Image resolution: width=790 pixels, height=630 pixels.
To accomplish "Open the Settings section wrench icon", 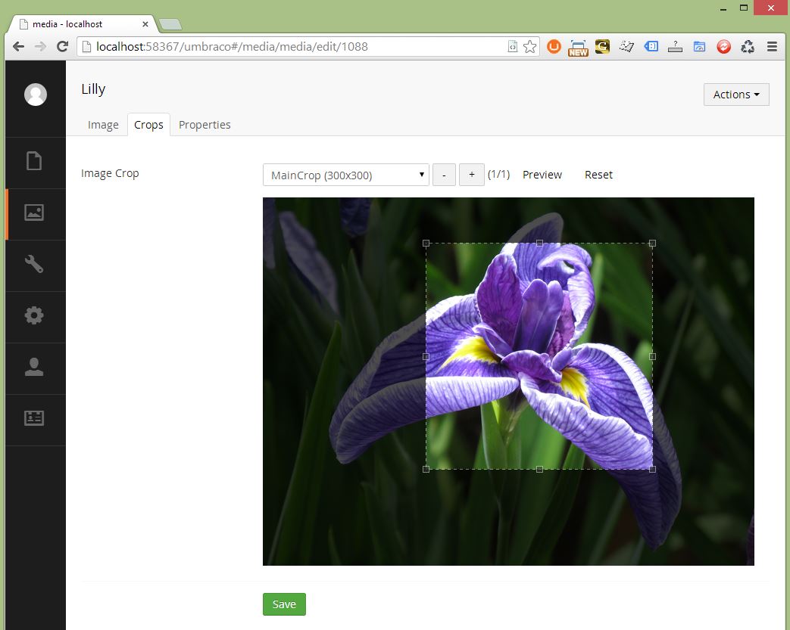I will (34, 264).
